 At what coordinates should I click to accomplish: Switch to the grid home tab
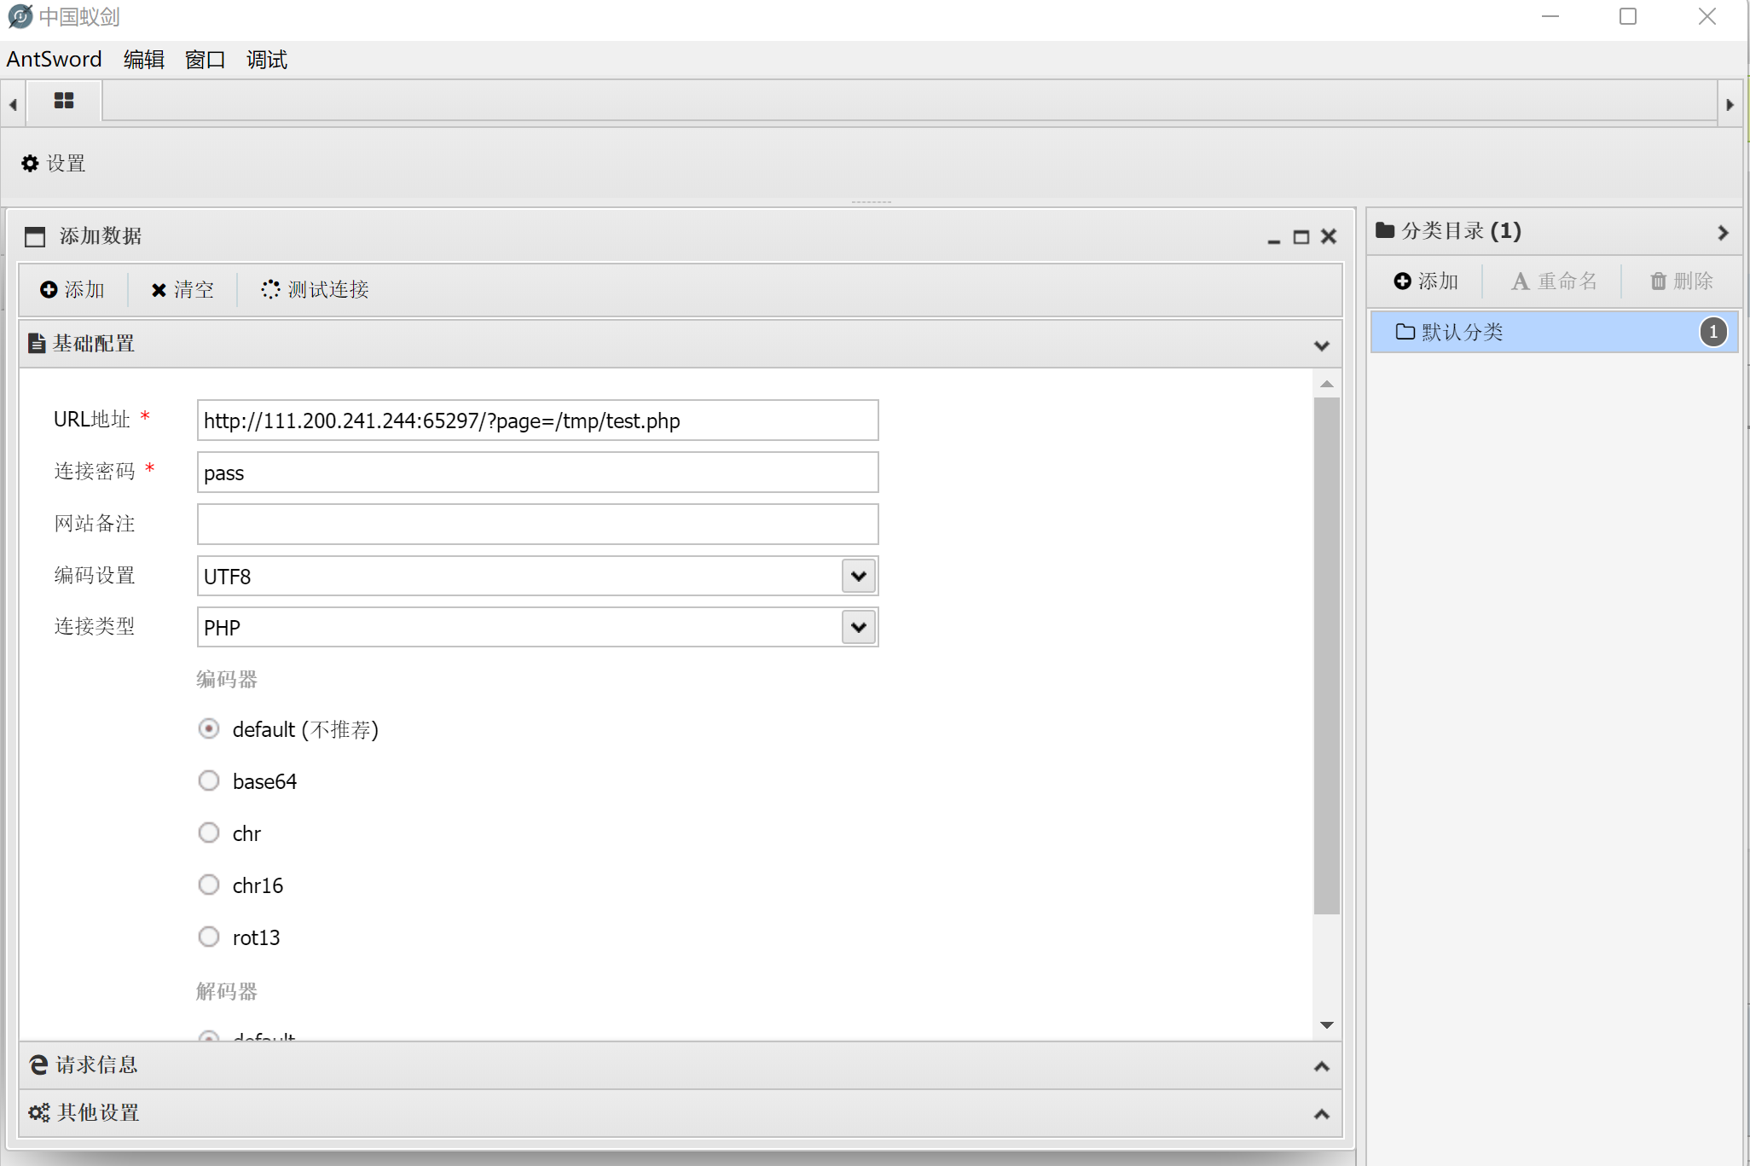tap(64, 102)
